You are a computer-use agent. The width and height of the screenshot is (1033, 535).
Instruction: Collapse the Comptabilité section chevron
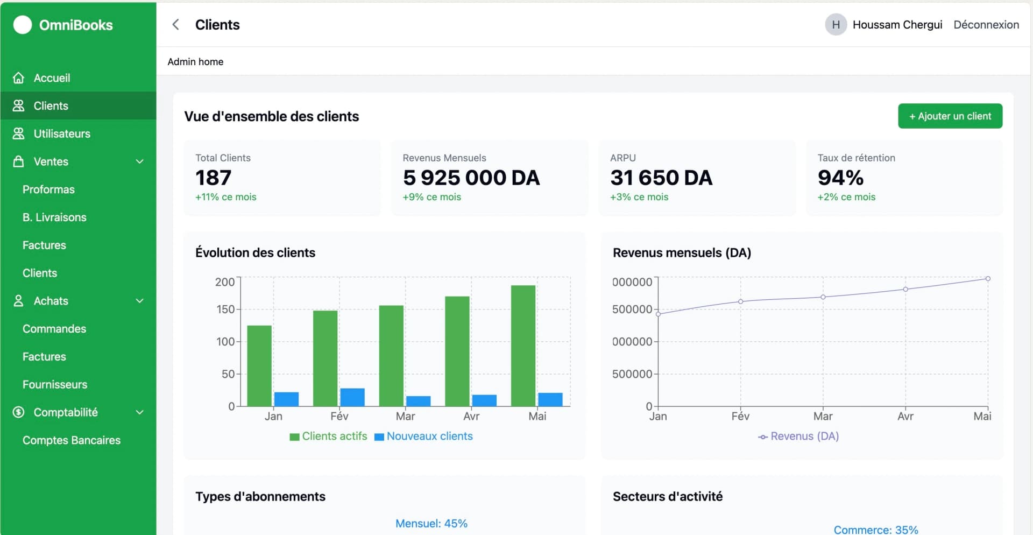pyautogui.click(x=139, y=412)
